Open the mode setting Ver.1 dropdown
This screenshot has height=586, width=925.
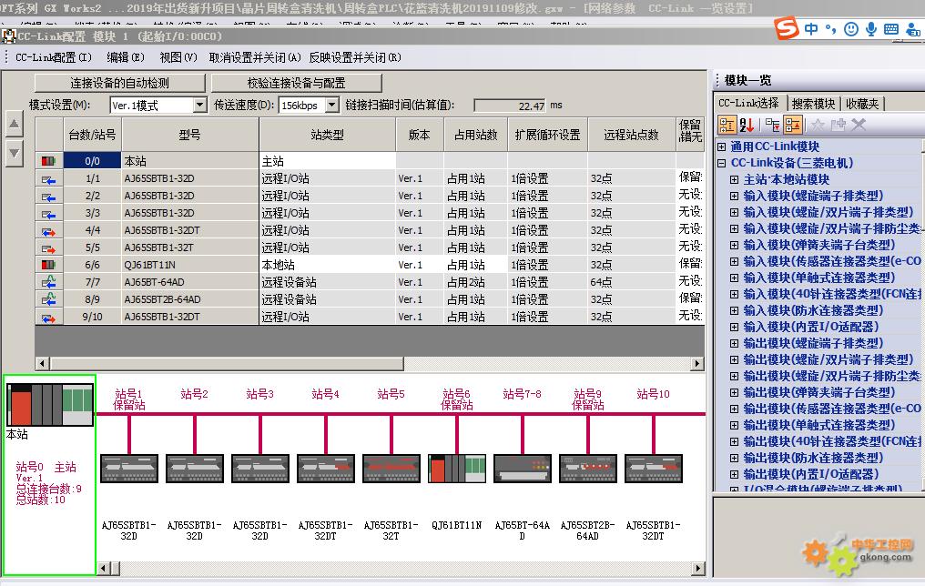tap(200, 105)
